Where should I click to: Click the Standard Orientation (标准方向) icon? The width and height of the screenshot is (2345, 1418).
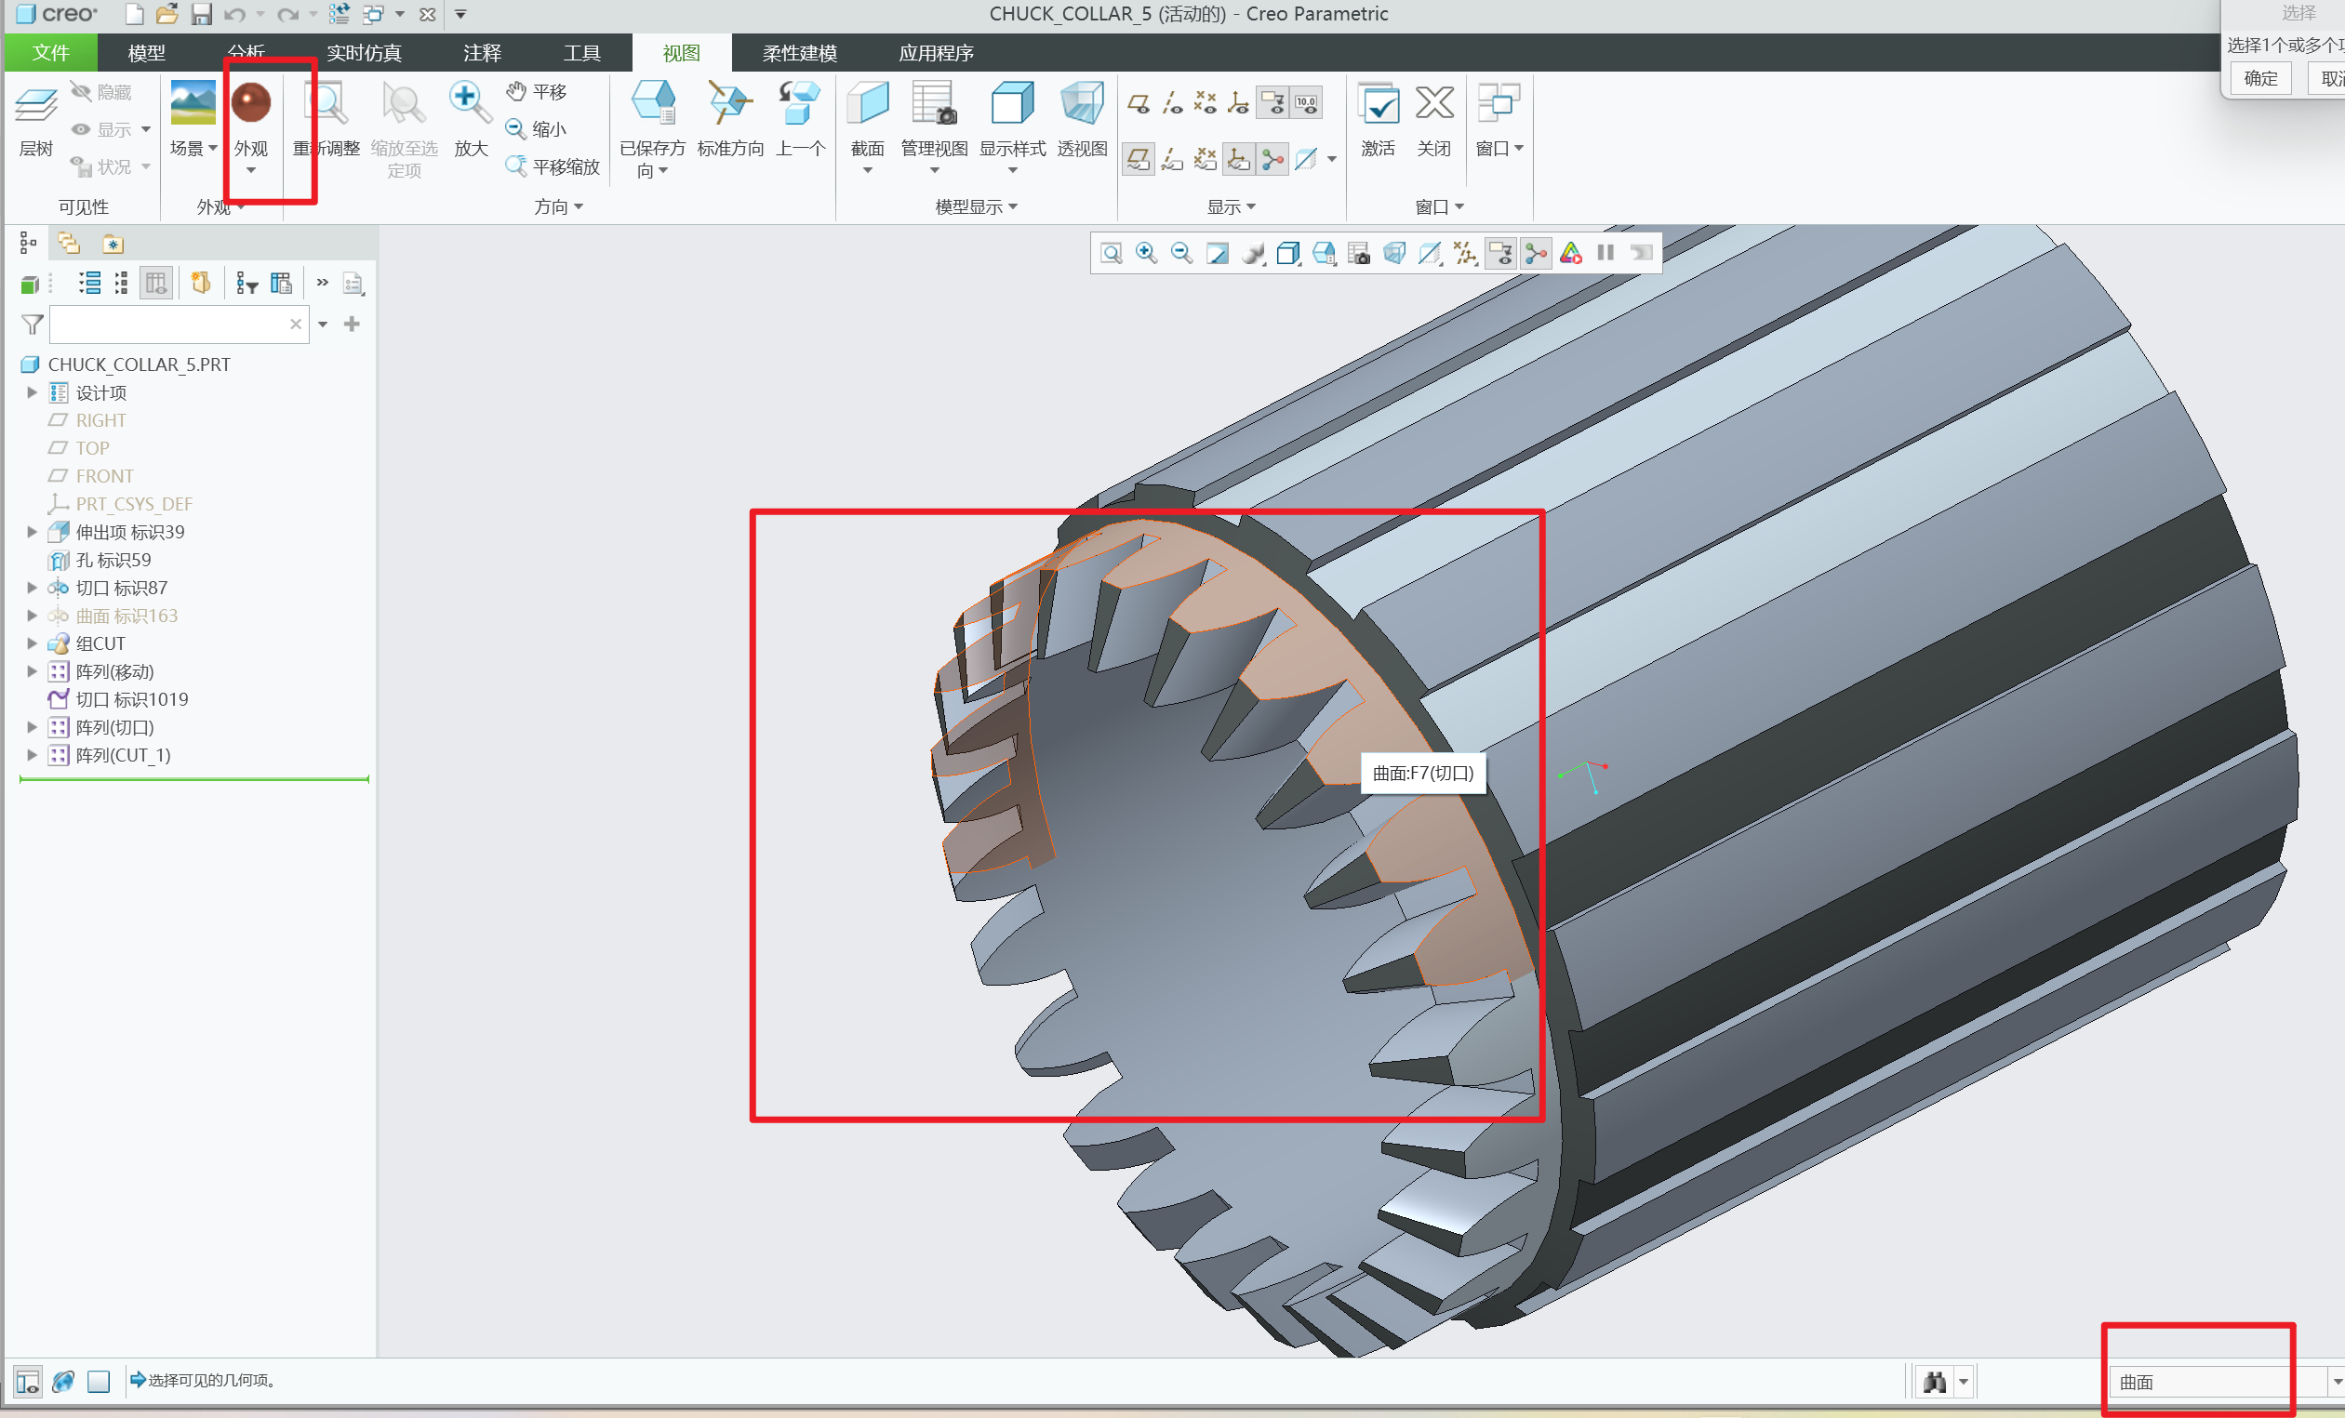pos(729,102)
